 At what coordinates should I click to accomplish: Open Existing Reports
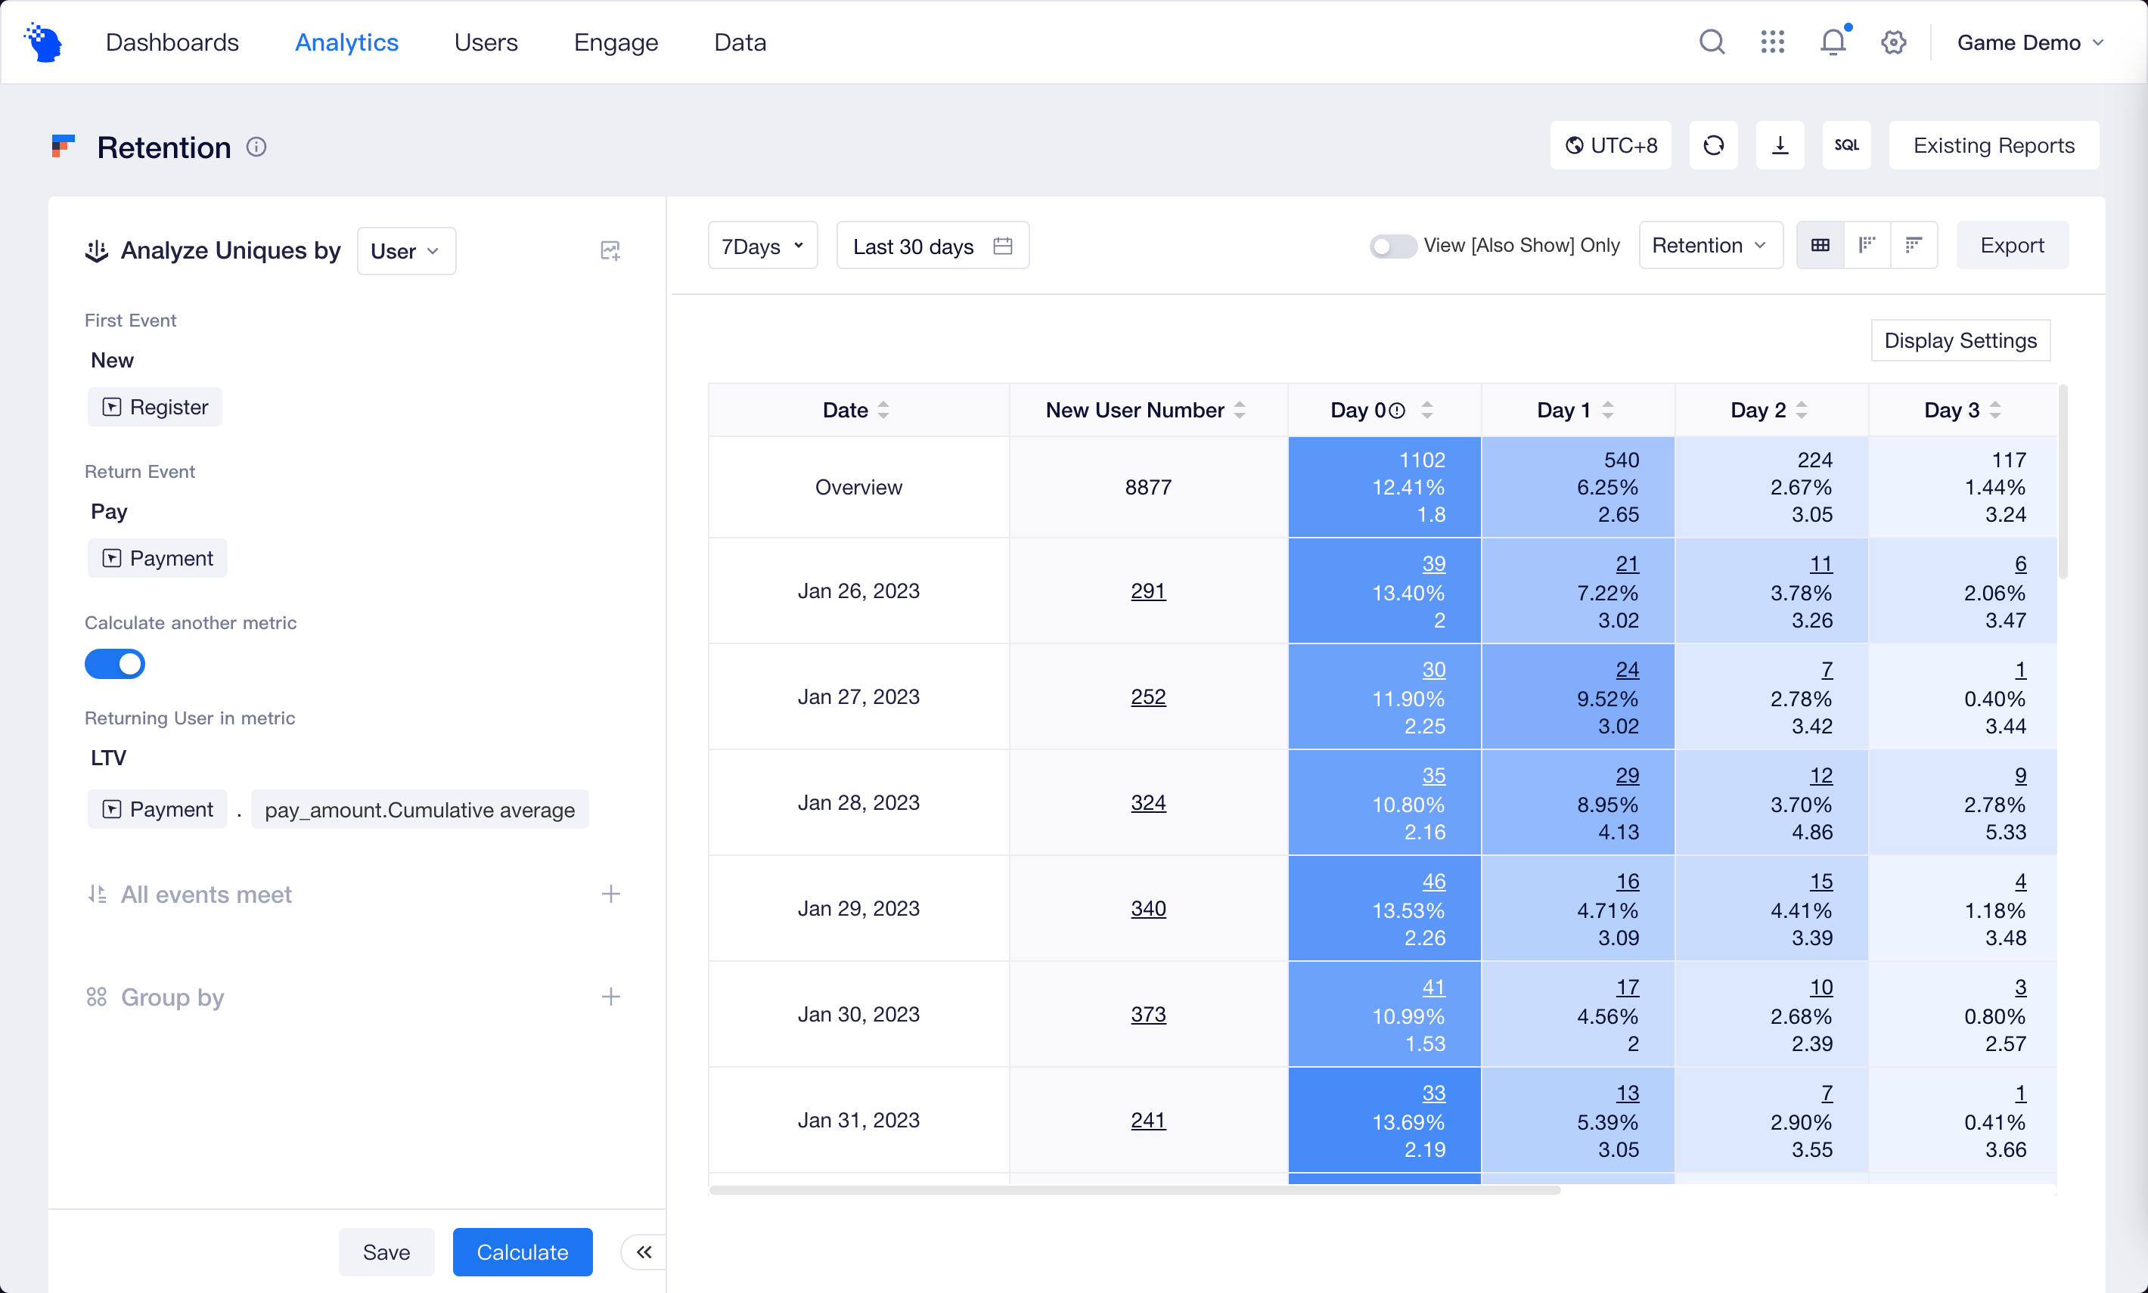(1994, 144)
